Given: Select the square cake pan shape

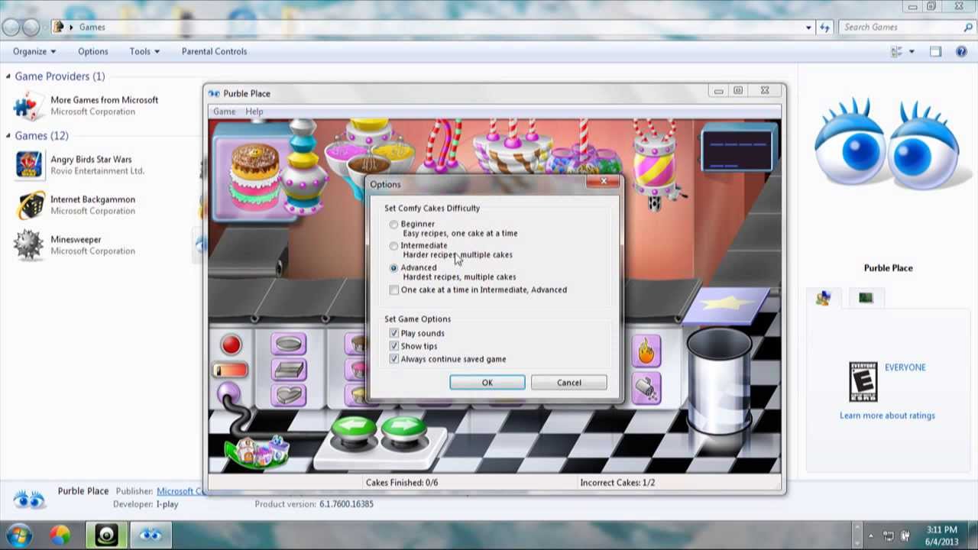Looking at the screenshot, I should 288,370.
